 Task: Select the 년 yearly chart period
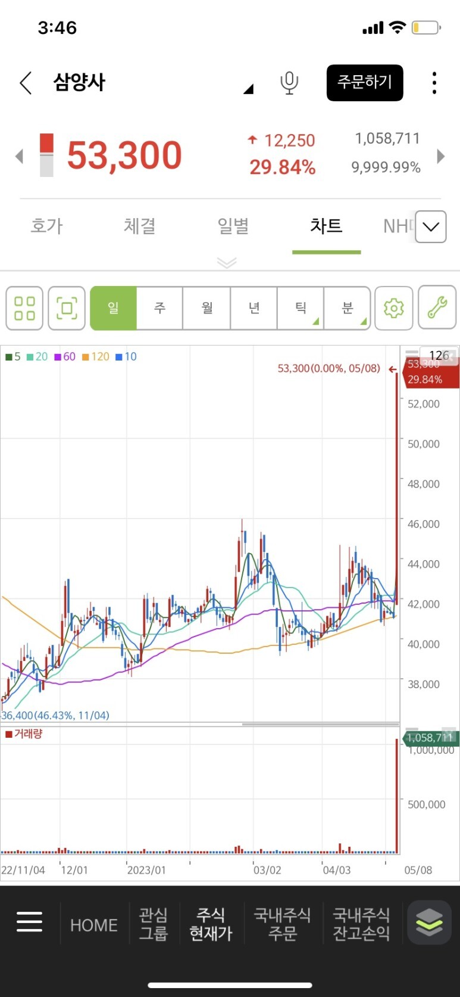tap(254, 308)
